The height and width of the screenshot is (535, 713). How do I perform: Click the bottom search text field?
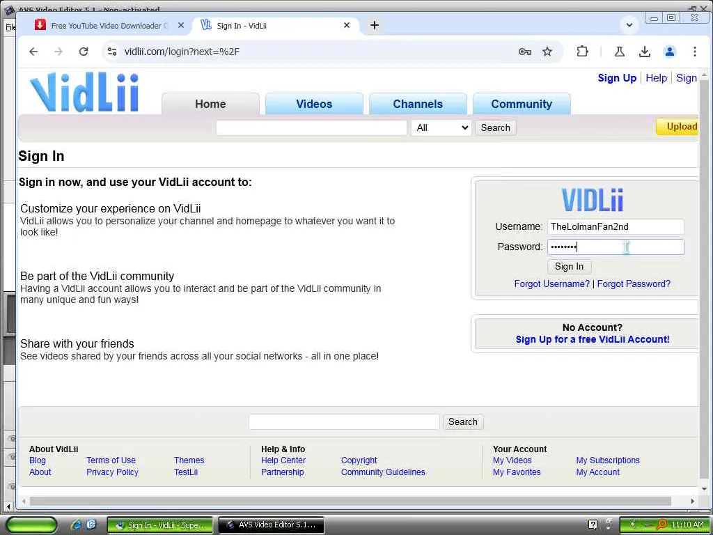point(344,421)
